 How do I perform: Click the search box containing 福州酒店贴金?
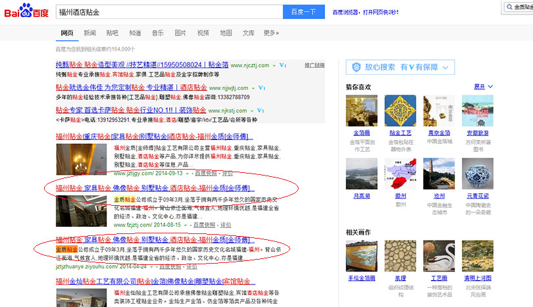(169, 12)
